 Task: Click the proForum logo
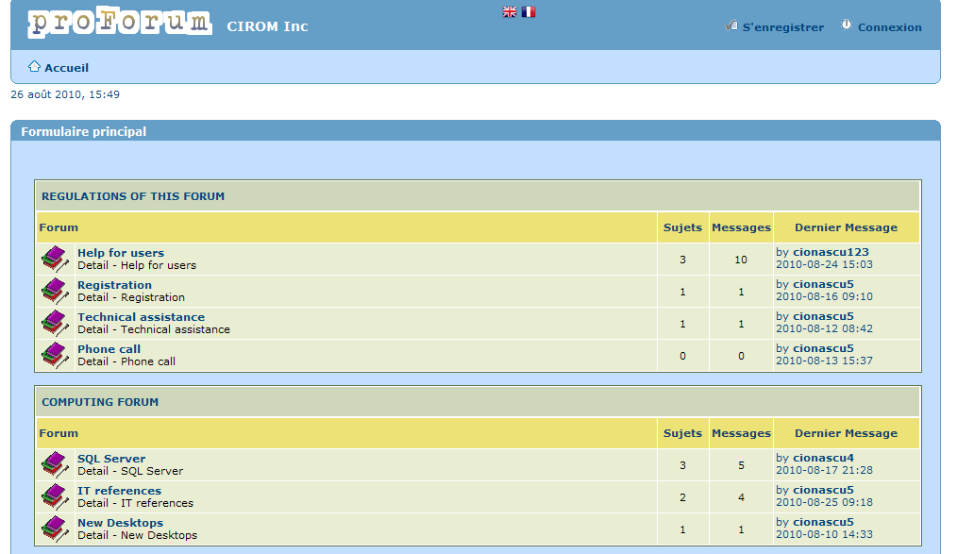click(x=120, y=24)
